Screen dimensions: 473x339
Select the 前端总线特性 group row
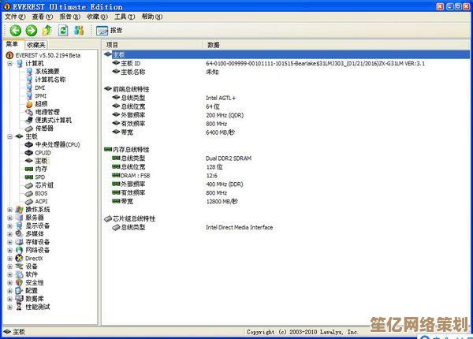pos(287,89)
